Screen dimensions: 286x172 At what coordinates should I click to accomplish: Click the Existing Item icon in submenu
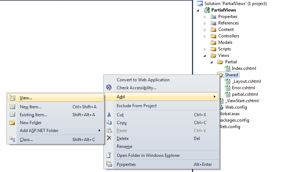(x=12, y=114)
